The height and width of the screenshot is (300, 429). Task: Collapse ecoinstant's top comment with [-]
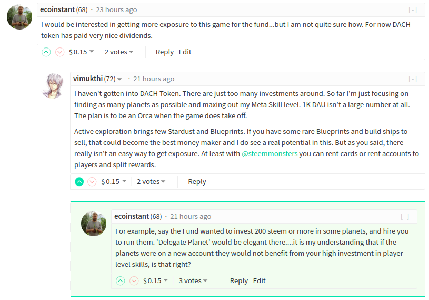tap(413, 10)
